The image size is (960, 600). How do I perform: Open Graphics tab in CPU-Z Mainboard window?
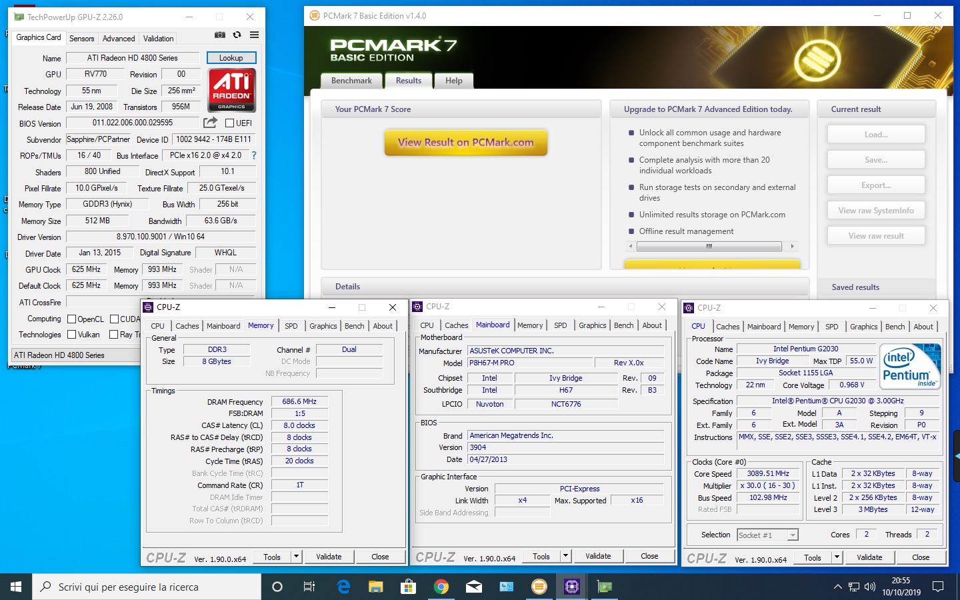pyautogui.click(x=593, y=325)
